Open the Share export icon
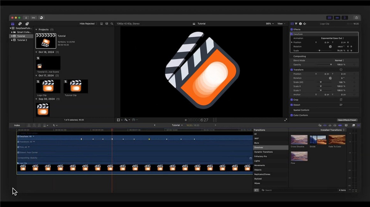Image resolution: width=370 pixels, height=207 pixels. click(356, 18)
